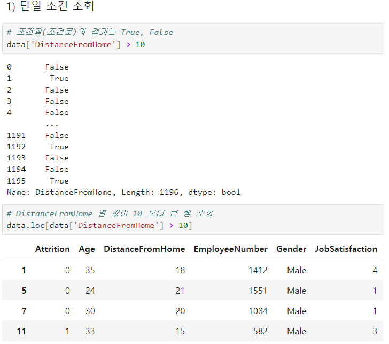Click the comment '# 조건절(조건문)의 결과는 True, False'

pyautogui.click(x=90, y=32)
